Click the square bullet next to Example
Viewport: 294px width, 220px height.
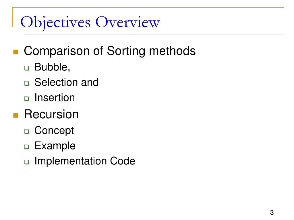pyautogui.click(x=27, y=146)
